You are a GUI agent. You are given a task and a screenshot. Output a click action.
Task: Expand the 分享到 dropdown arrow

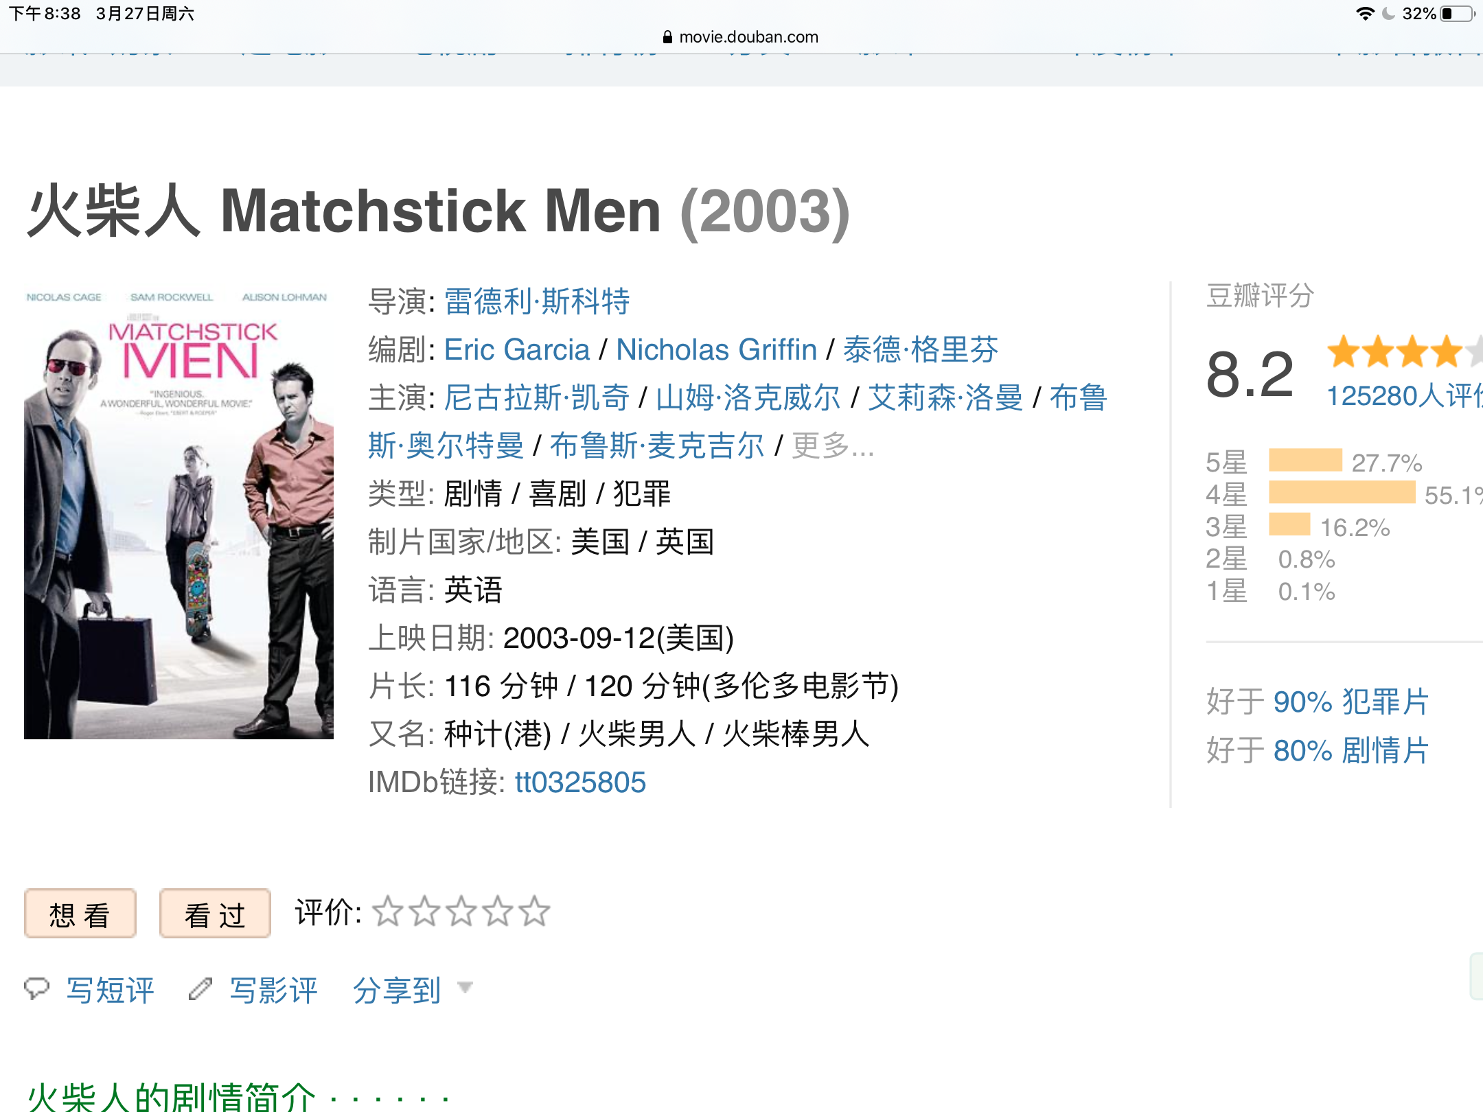[x=465, y=988]
